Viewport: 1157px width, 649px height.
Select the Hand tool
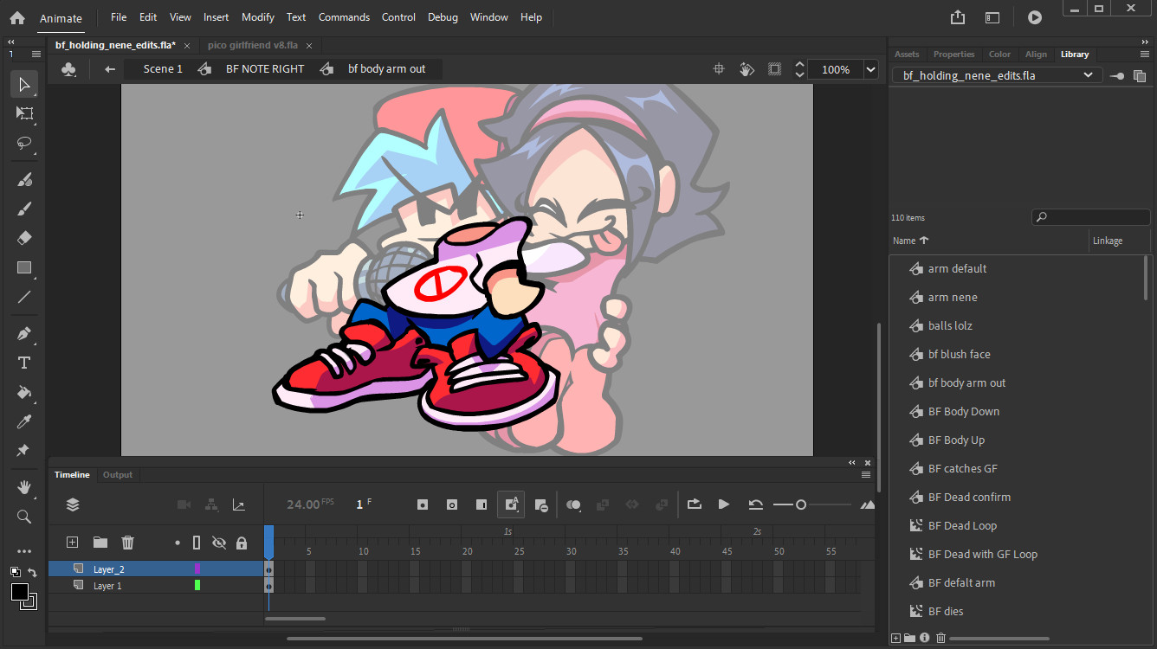pos(24,487)
